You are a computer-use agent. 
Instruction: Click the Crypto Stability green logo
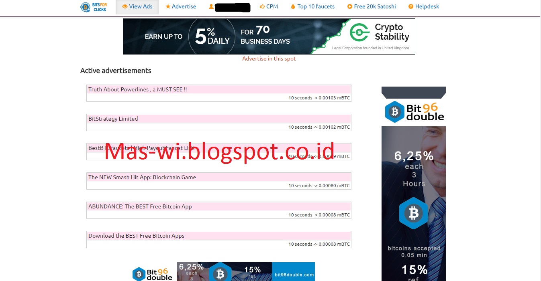coord(359,33)
